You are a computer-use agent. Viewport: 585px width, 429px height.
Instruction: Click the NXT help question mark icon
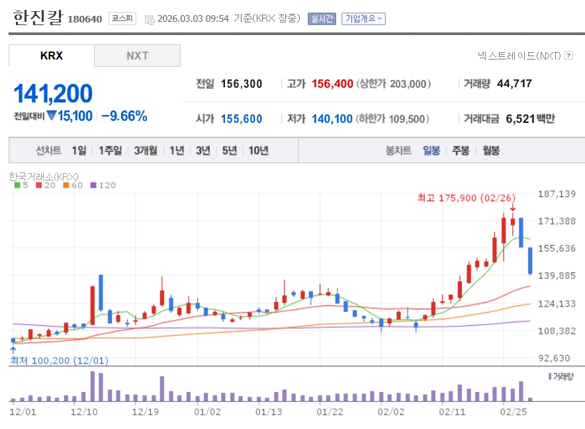[x=568, y=56]
